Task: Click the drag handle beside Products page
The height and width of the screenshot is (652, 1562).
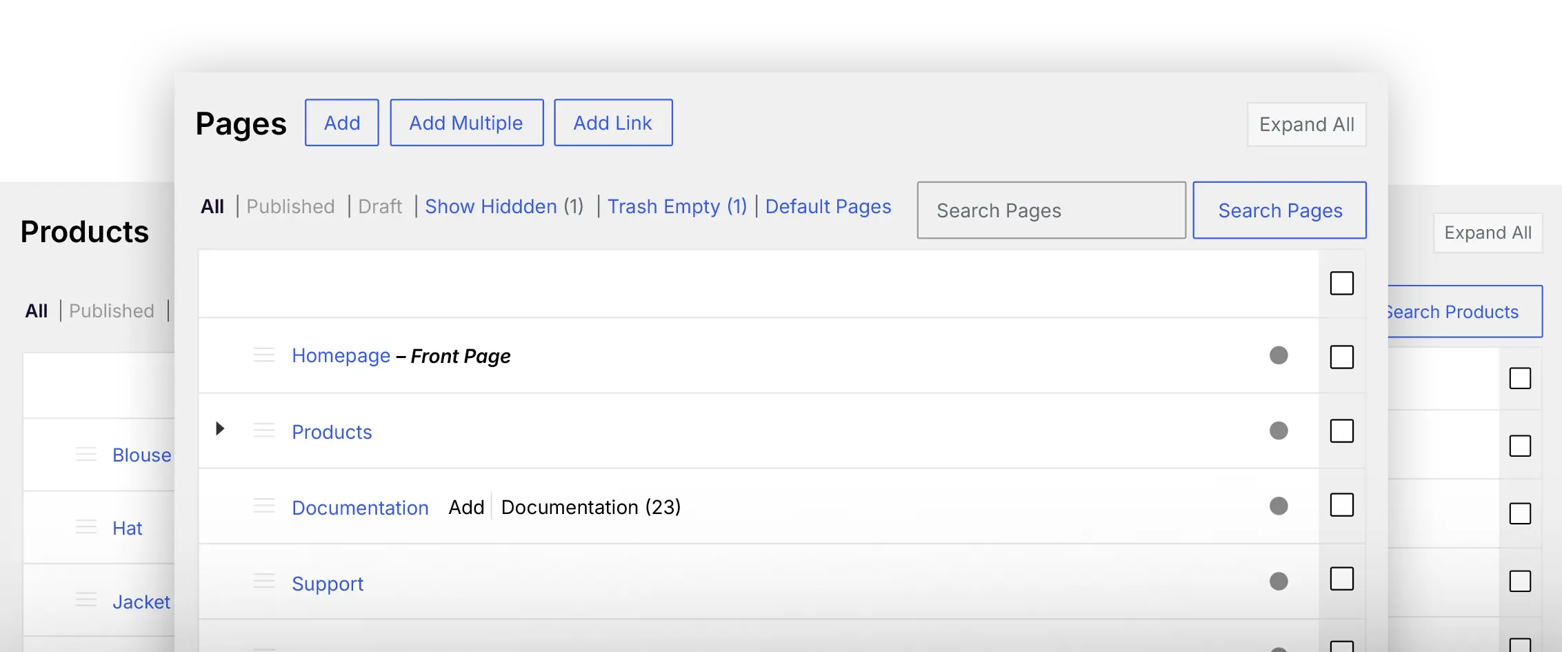Action: point(263,431)
